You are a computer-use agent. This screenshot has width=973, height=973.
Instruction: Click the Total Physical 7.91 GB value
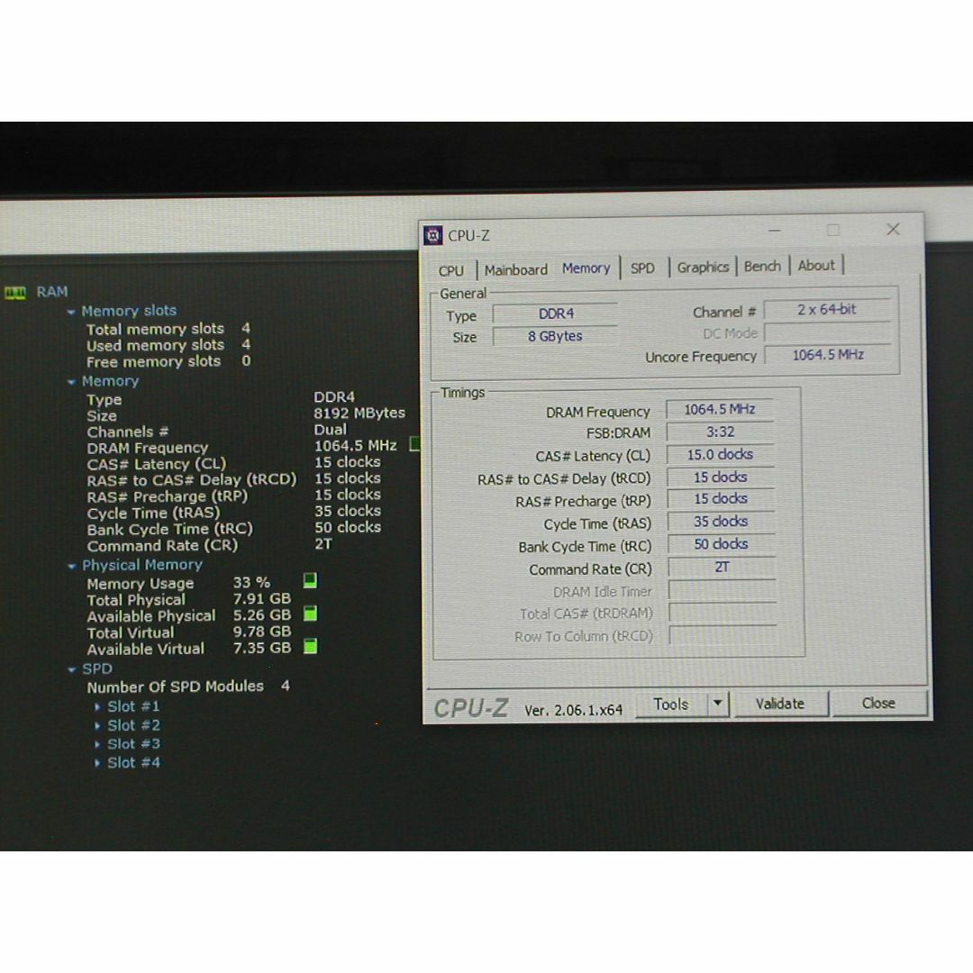(262, 599)
